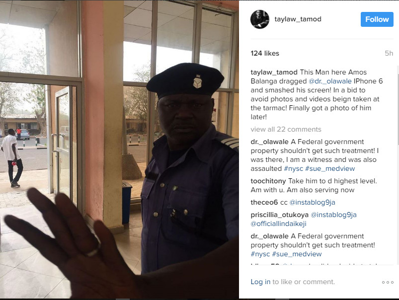The height and width of the screenshot is (300, 399).
Task: Click the 124 likes count
Action: click(x=265, y=53)
